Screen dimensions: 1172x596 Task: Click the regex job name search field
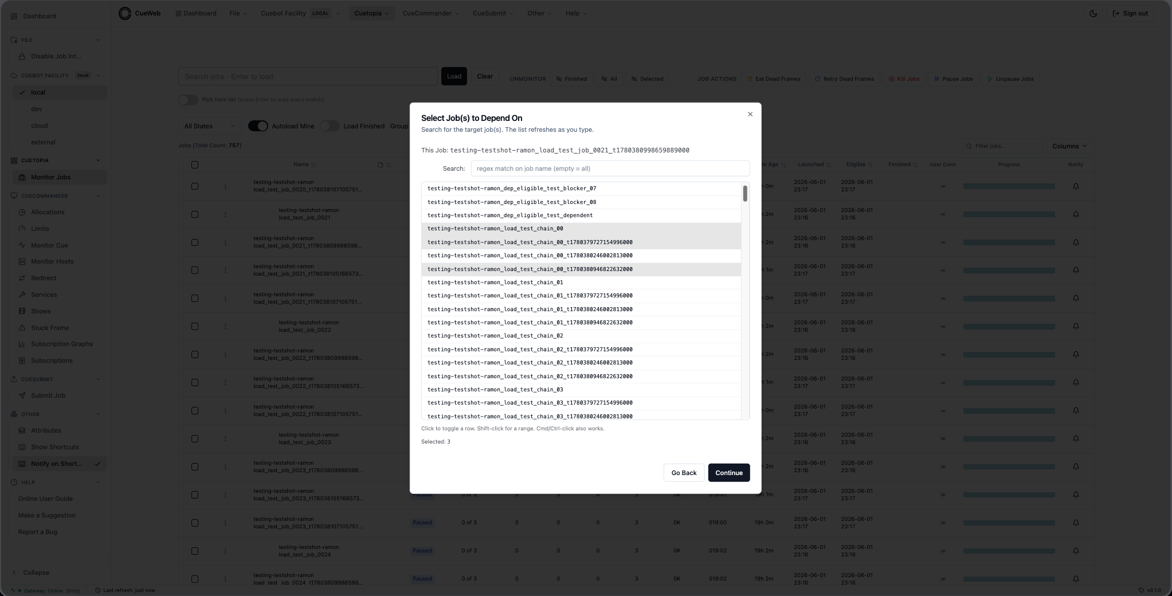click(610, 168)
